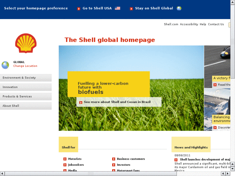235x176 pixels.
Task: Open Innovation menu item
Action: 26,87
